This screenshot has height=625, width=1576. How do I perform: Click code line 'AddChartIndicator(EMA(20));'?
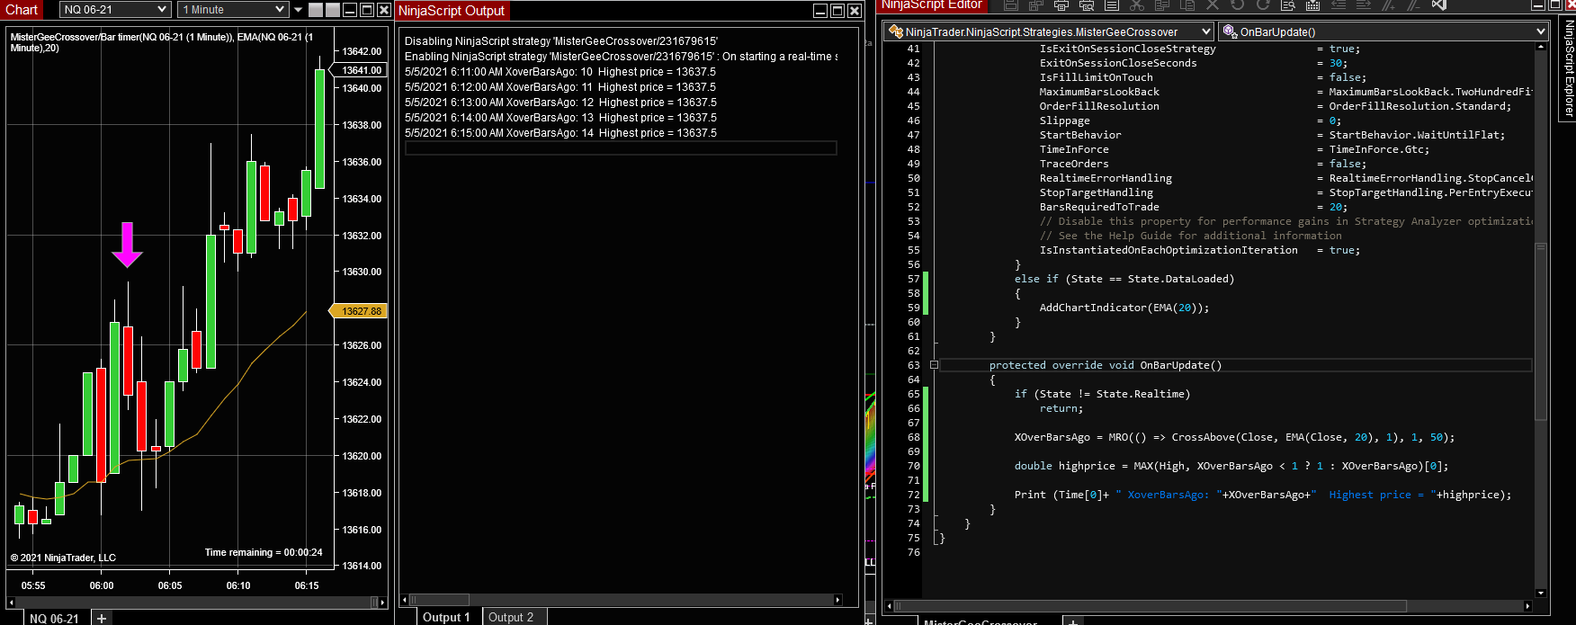1124,308
